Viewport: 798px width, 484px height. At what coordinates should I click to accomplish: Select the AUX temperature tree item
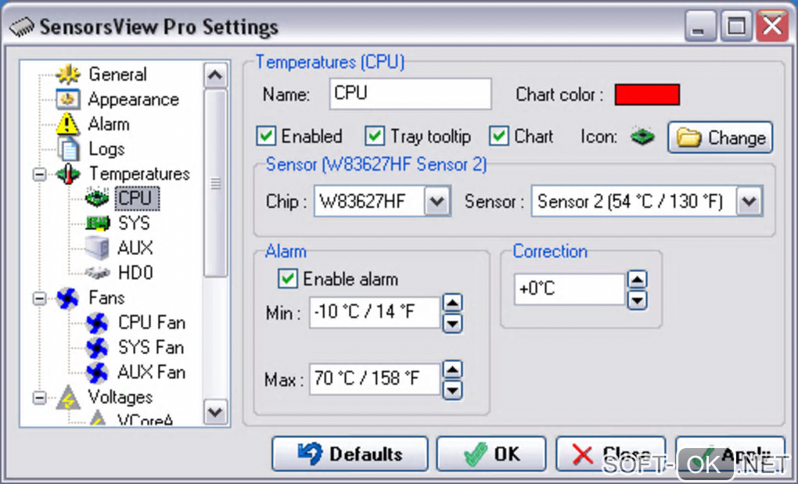click(135, 248)
